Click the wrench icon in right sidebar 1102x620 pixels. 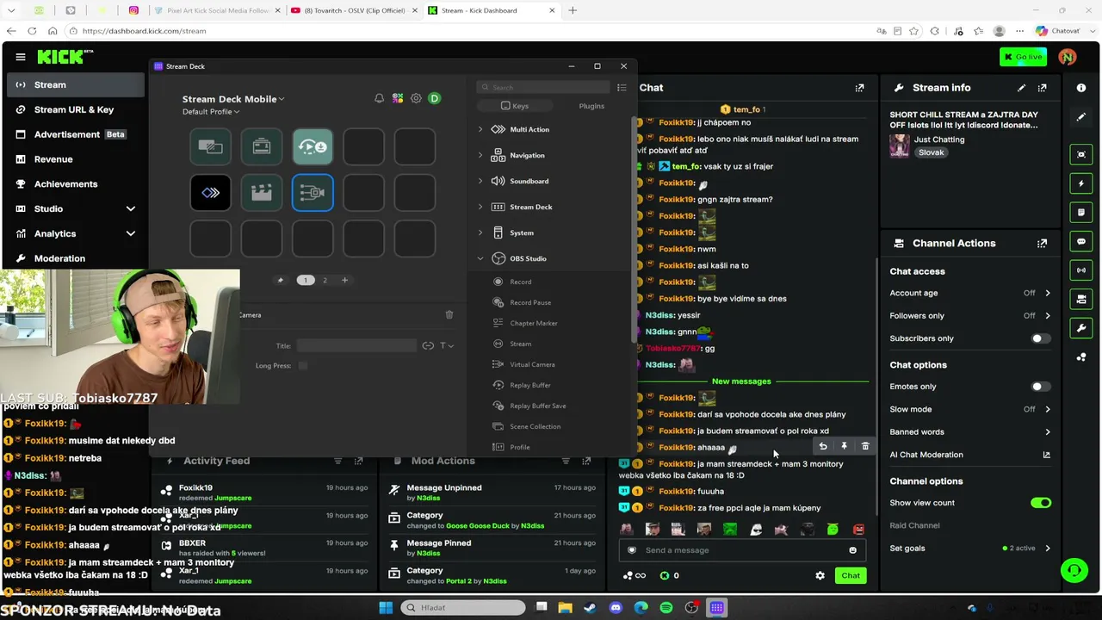(1081, 328)
